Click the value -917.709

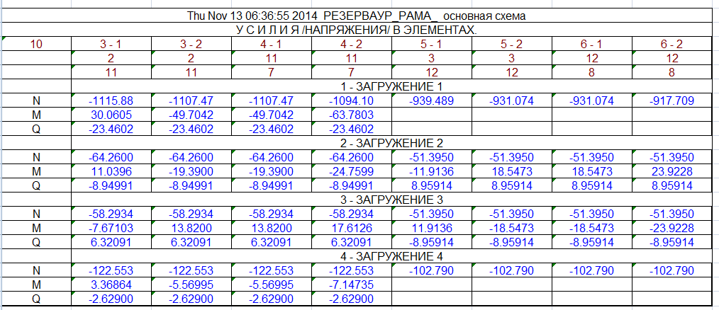click(671, 101)
